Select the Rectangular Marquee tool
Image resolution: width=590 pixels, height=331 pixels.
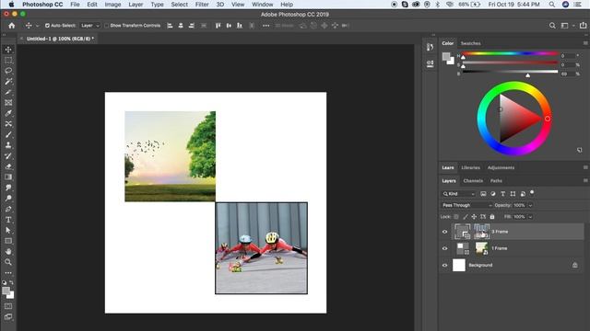[x=8, y=60]
